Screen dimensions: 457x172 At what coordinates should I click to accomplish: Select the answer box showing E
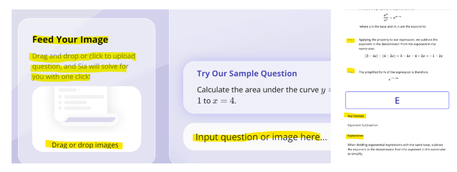pos(397,100)
